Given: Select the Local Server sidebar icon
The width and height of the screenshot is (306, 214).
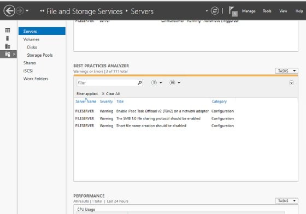Looking at the screenshot, I should 8,38.
